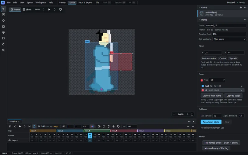
Task: Open the Edit applies to dropdown
Action: (229, 39)
